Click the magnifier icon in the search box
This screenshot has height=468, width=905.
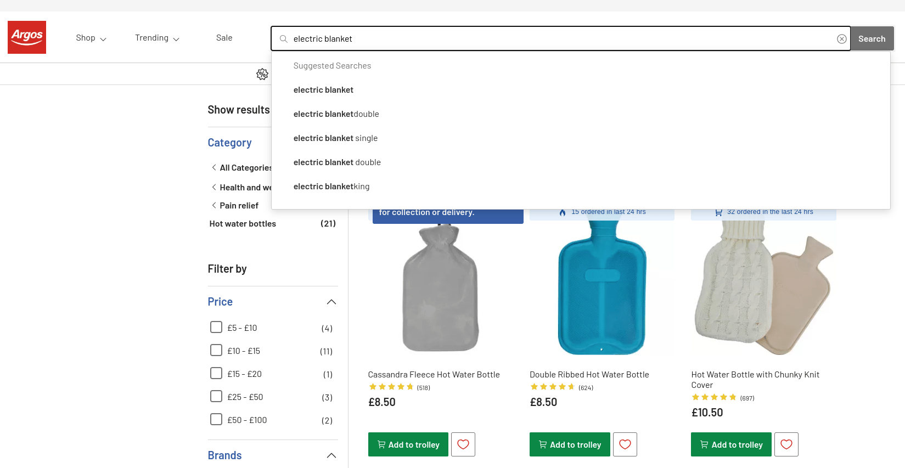tap(284, 39)
